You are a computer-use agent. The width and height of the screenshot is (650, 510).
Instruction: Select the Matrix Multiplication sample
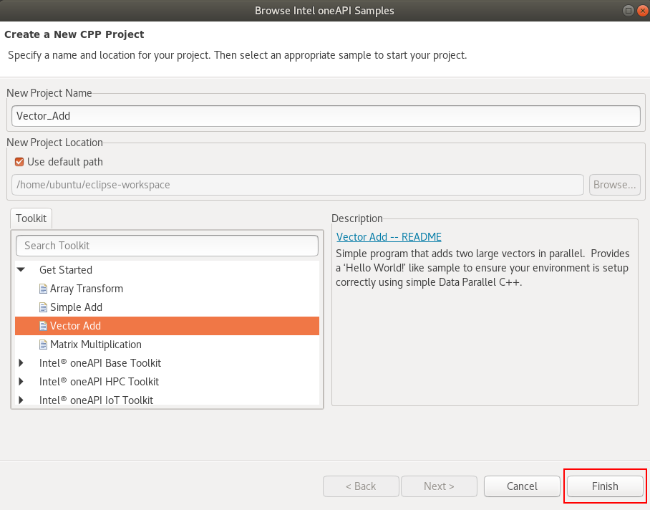tap(96, 345)
